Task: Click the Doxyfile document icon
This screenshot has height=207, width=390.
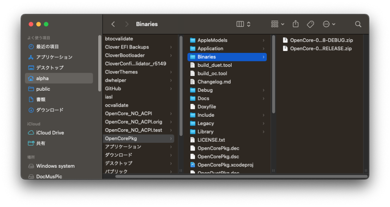Action: click(x=192, y=107)
